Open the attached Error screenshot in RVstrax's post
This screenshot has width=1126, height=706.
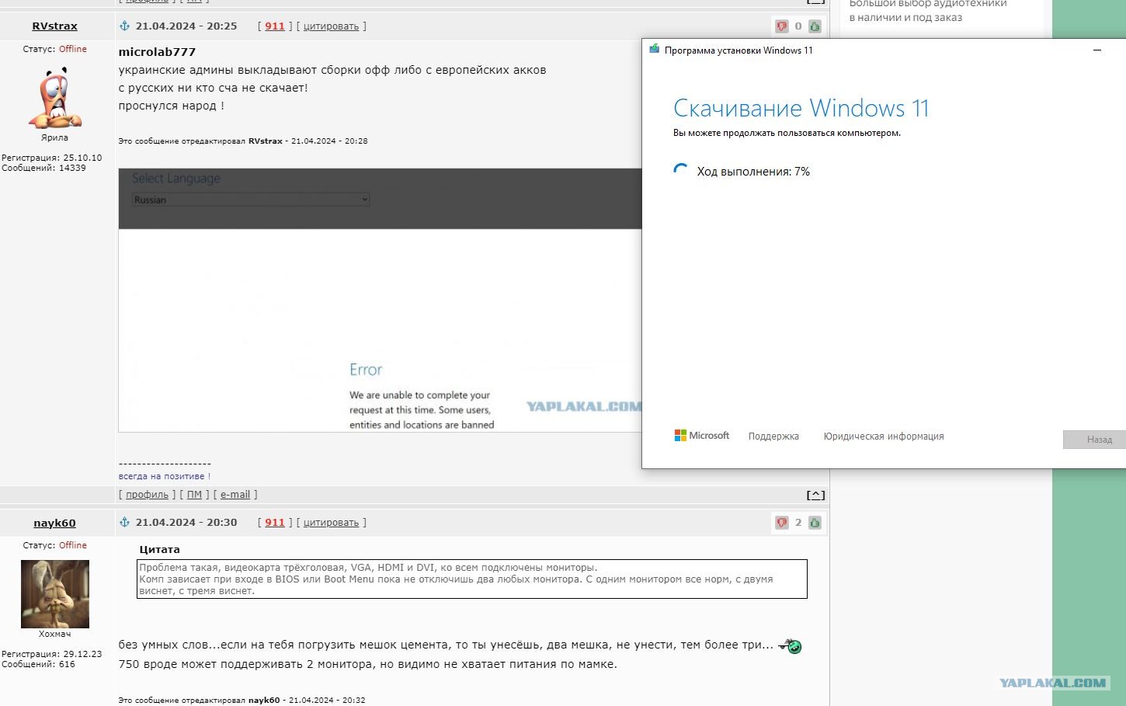point(381,300)
